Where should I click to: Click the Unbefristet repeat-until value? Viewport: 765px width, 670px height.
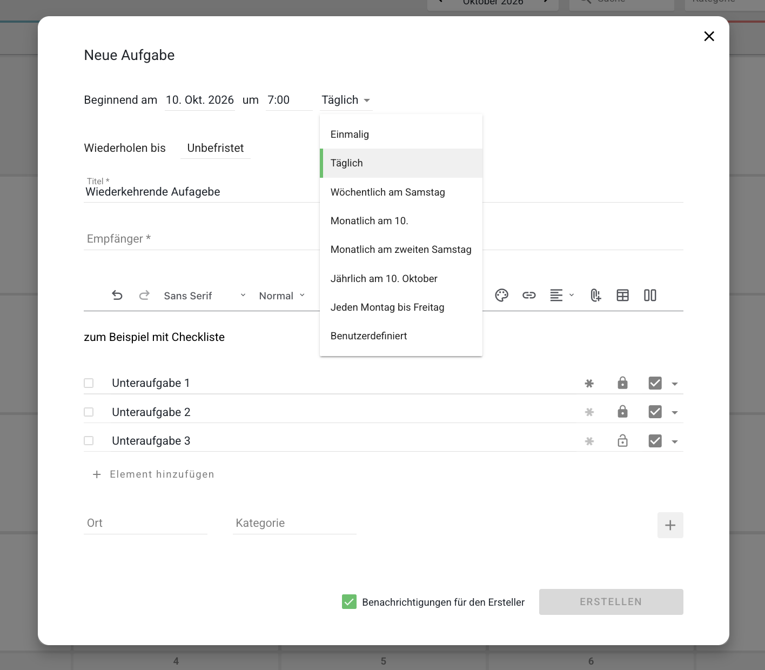pos(216,148)
